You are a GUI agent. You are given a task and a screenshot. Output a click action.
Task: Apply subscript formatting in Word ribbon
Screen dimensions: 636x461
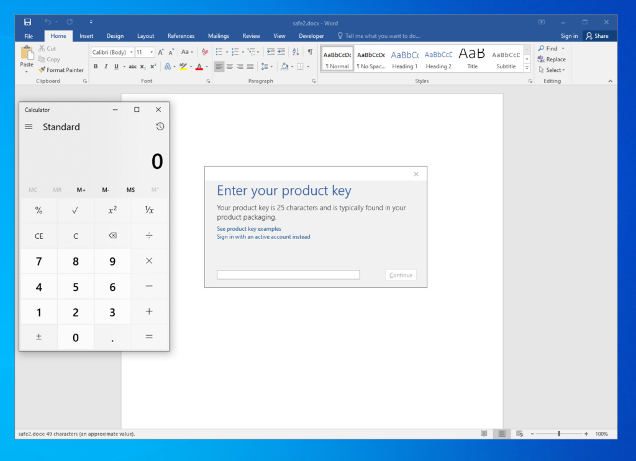tap(143, 66)
